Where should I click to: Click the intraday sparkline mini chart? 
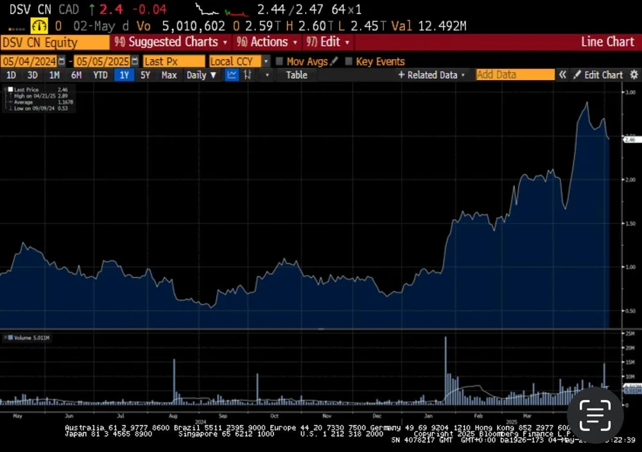[221, 10]
